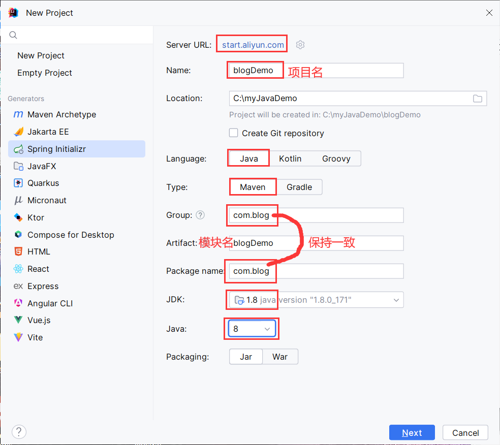Click the search magnifier icon

[x=13, y=35]
